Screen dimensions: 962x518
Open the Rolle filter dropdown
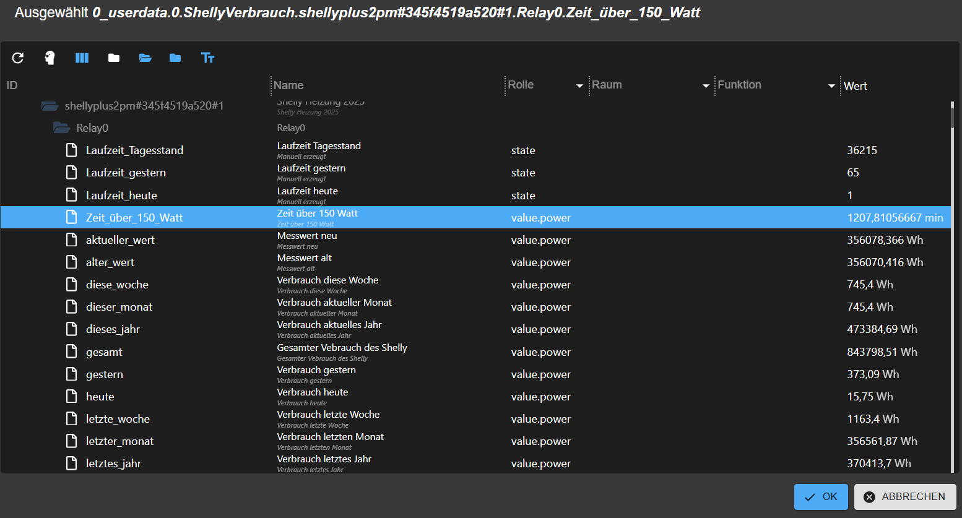click(x=579, y=85)
